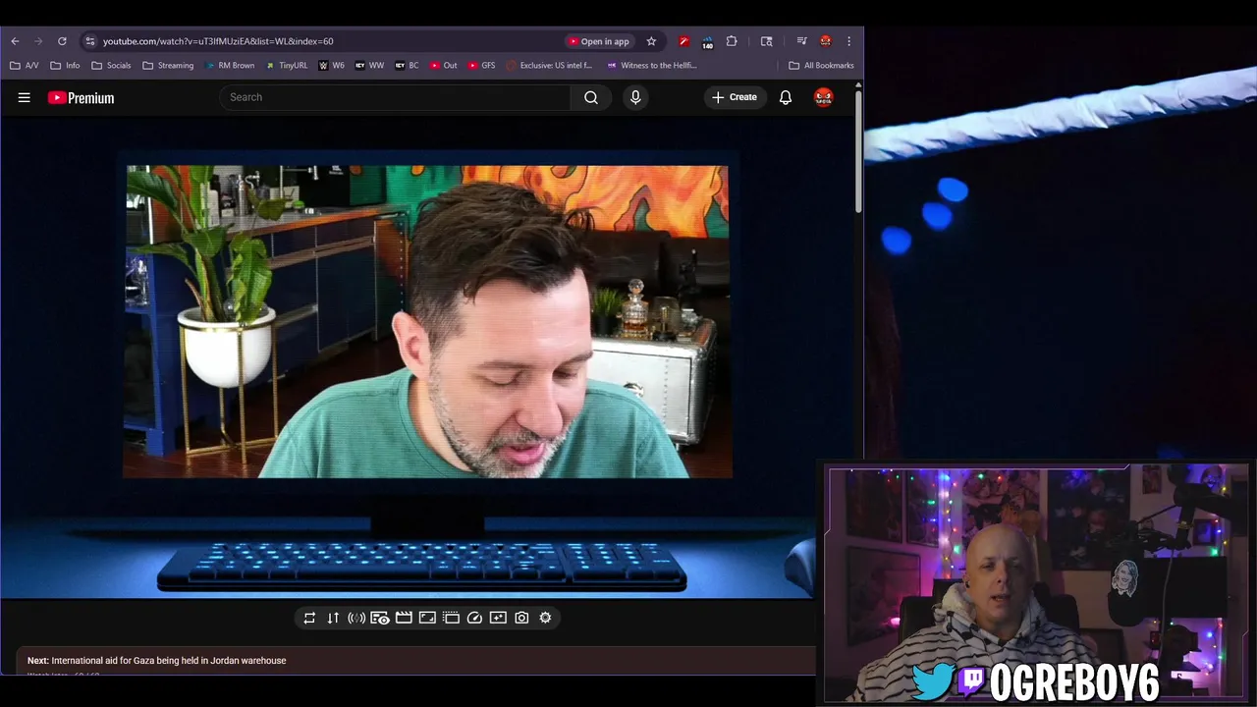
Task: Open the BC bookmark
Action: [x=407, y=66]
